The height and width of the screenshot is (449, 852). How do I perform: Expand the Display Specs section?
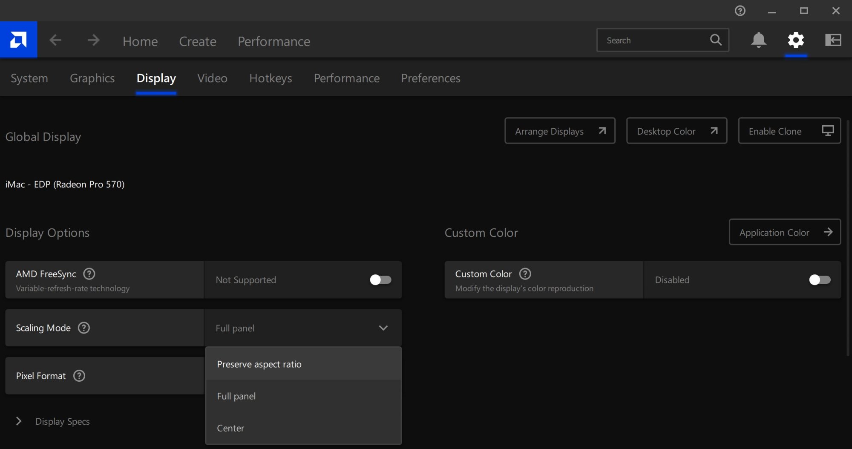pos(19,421)
